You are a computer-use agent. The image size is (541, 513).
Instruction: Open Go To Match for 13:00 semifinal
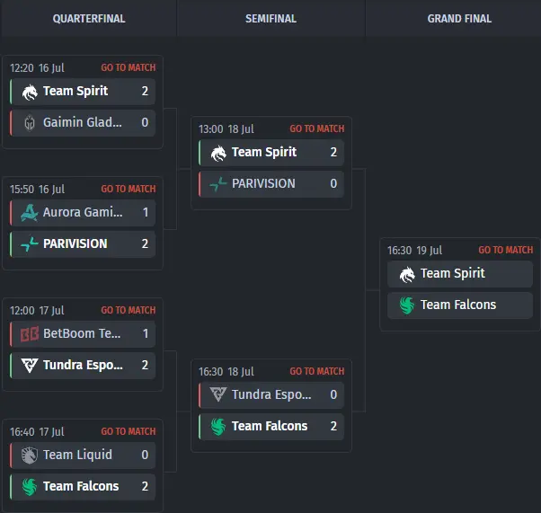316,128
